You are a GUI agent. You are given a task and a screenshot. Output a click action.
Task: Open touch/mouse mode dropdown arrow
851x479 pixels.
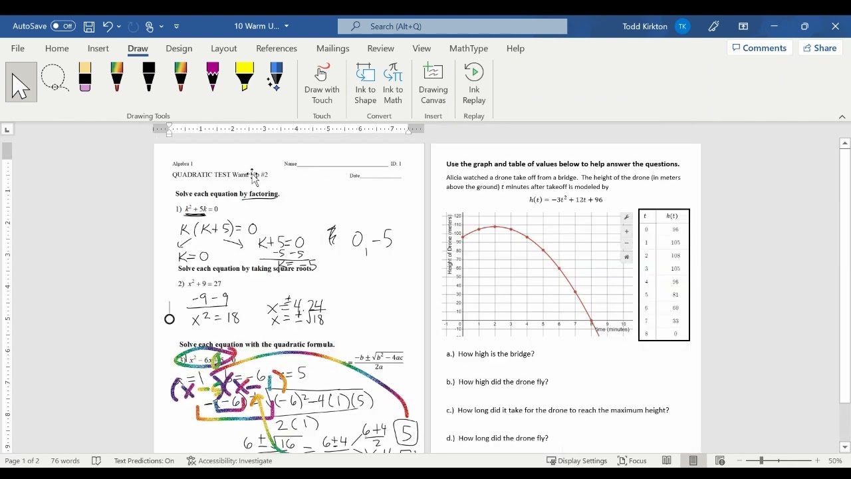point(162,27)
